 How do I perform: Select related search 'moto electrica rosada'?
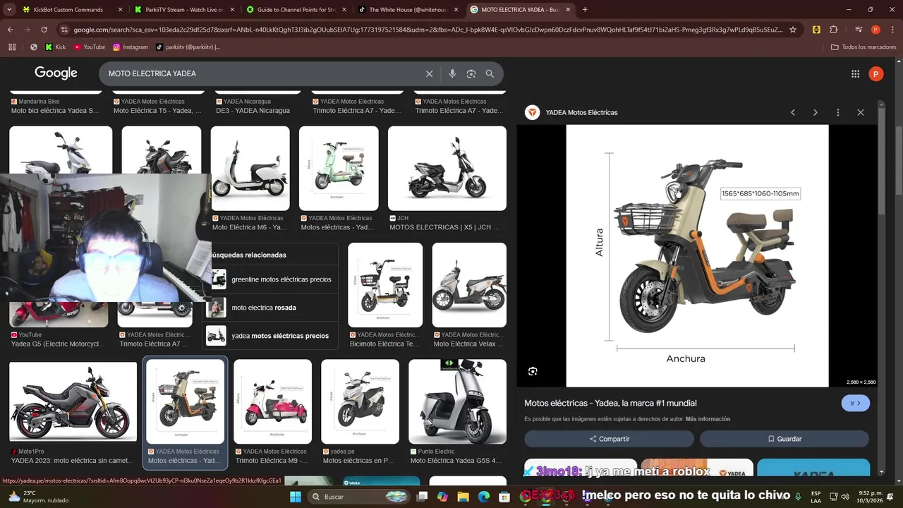pyautogui.click(x=271, y=308)
